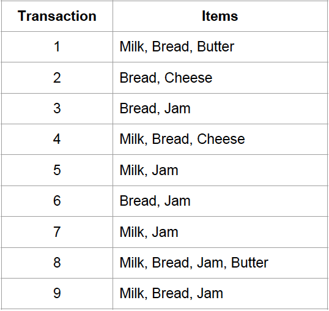Viewport: 329px width, 311px height.
Task: Click the Bread, Cheese items cell
Action: pos(220,78)
